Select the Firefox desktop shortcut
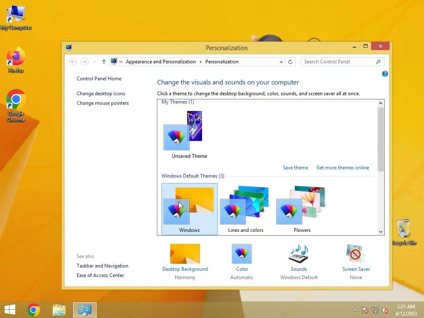The image size is (424, 318). [16, 60]
